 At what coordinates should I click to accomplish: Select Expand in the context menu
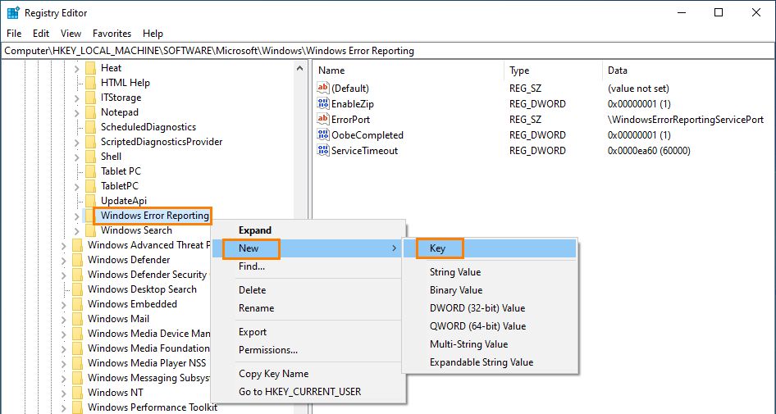click(308, 230)
